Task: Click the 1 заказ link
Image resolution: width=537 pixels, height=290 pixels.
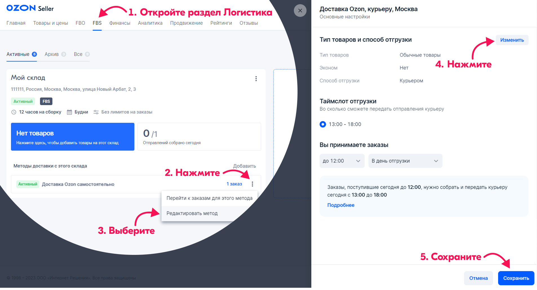Action: tap(234, 184)
